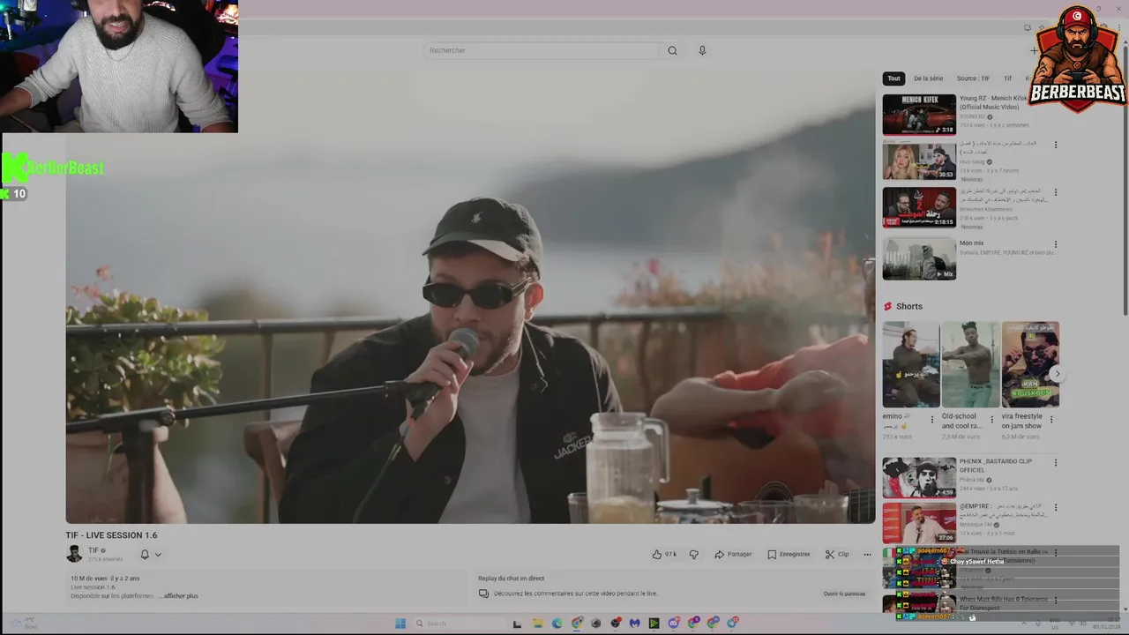Click the Young RZ video title
Viewport: 1129px width, 635px height.
click(993, 102)
